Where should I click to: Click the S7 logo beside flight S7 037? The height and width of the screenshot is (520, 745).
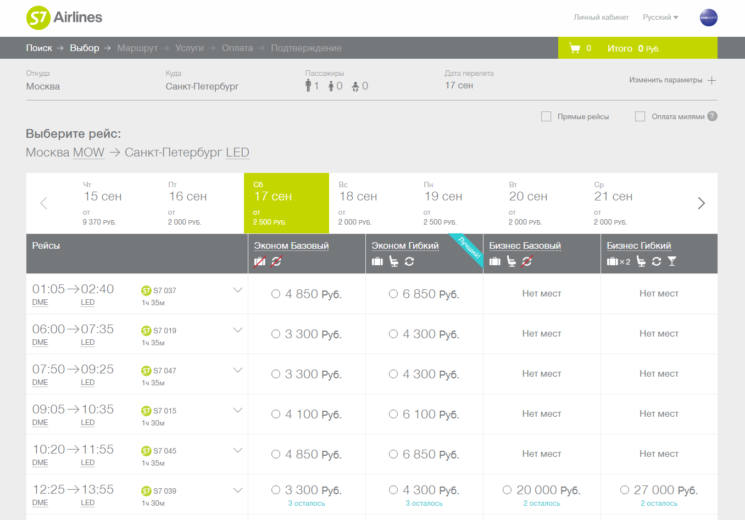(x=146, y=290)
